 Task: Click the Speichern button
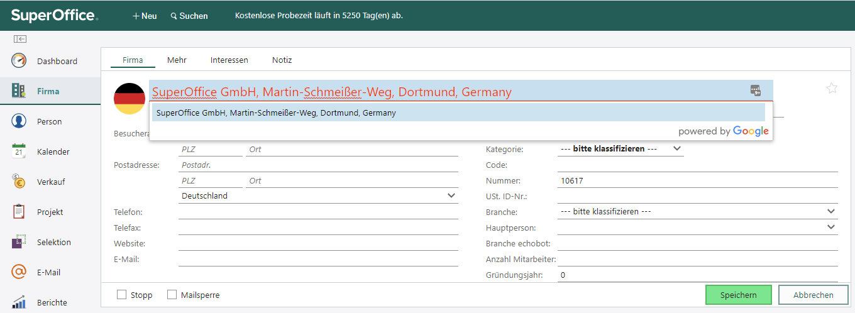click(x=738, y=295)
